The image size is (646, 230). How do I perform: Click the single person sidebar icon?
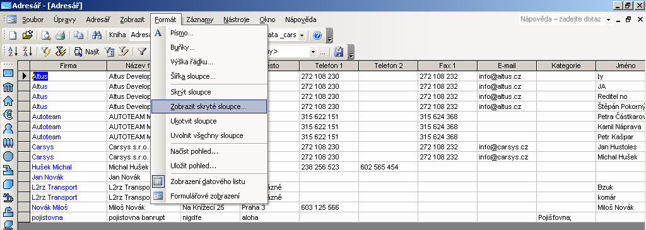point(8,129)
